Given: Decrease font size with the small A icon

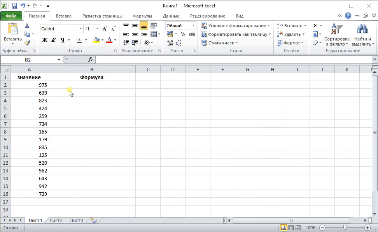Looking at the screenshot, I should point(113,29).
